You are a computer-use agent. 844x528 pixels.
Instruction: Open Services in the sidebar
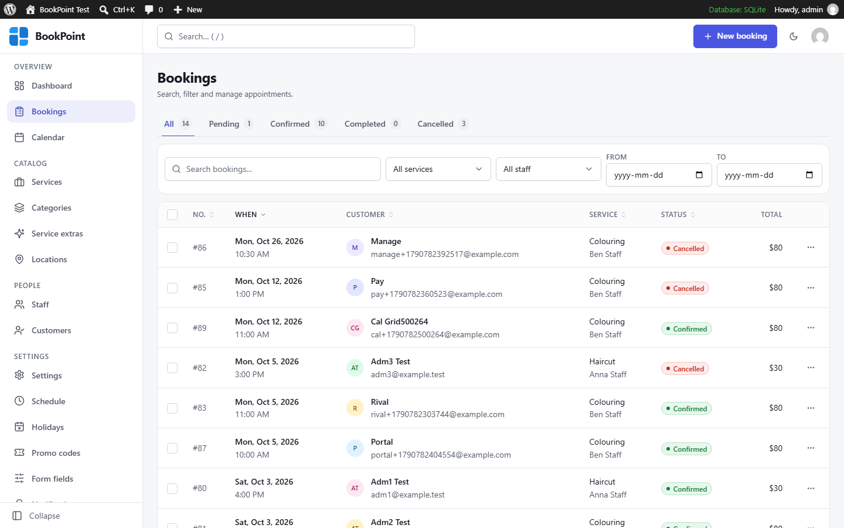(x=71, y=182)
